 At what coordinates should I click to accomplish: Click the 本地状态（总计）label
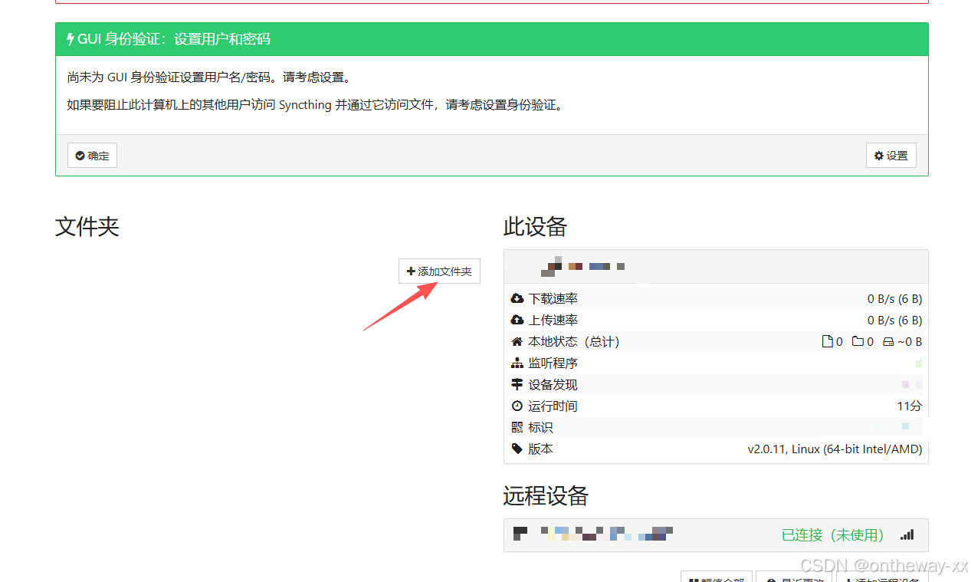point(574,341)
